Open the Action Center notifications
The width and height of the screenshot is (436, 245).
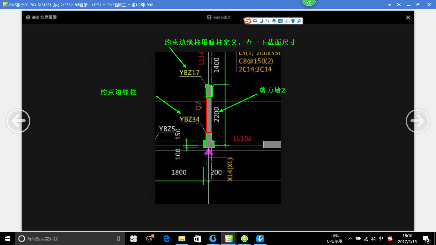click(x=426, y=239)
